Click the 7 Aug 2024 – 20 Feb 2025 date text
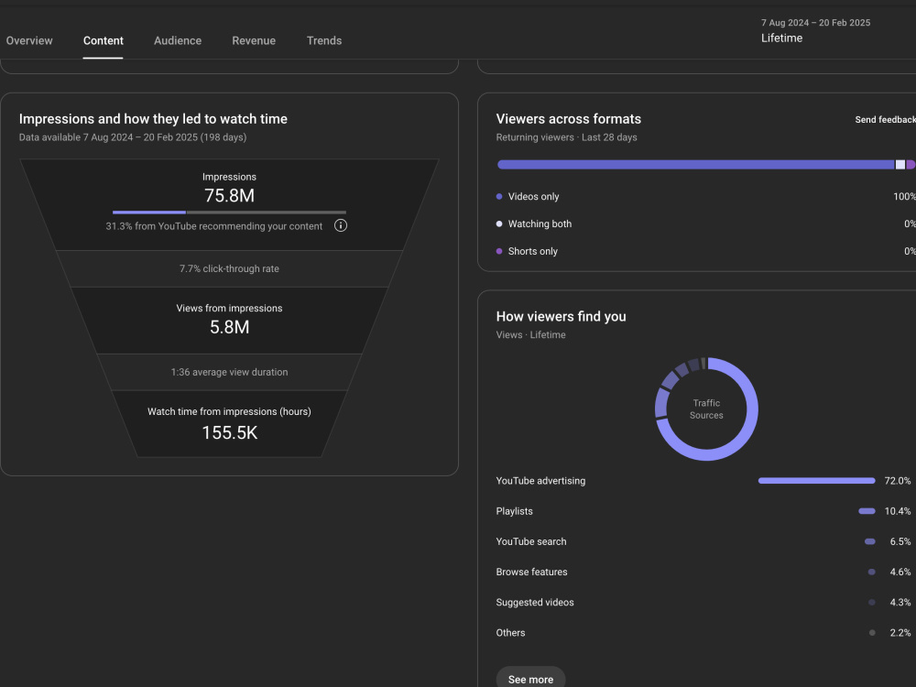 (815, 23)
